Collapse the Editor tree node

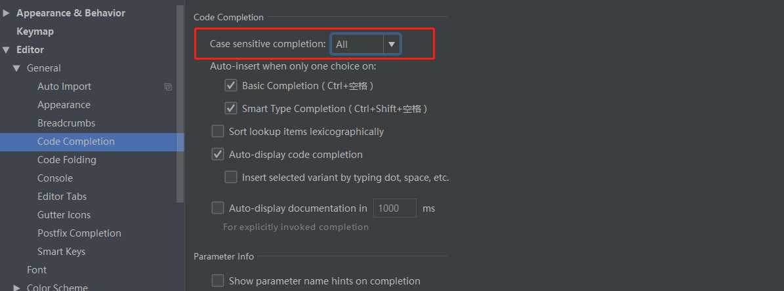6,50
